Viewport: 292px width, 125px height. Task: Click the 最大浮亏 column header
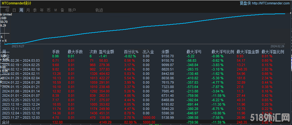tap(194, 52)
